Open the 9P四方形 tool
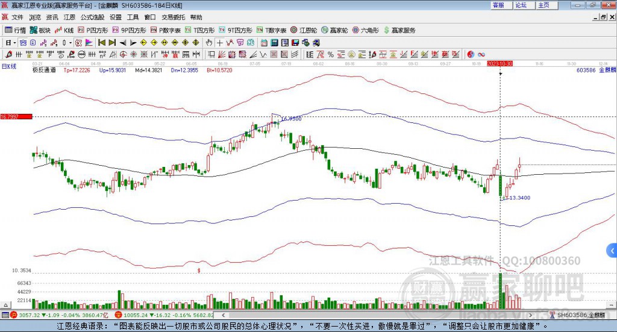 [x=129, y=30]
